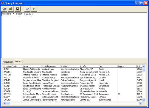Click the Region column header

click(x=127, y=66)
